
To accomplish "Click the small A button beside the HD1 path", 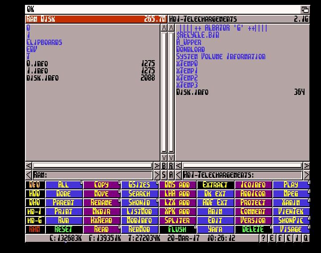I will tap(171, 175).
